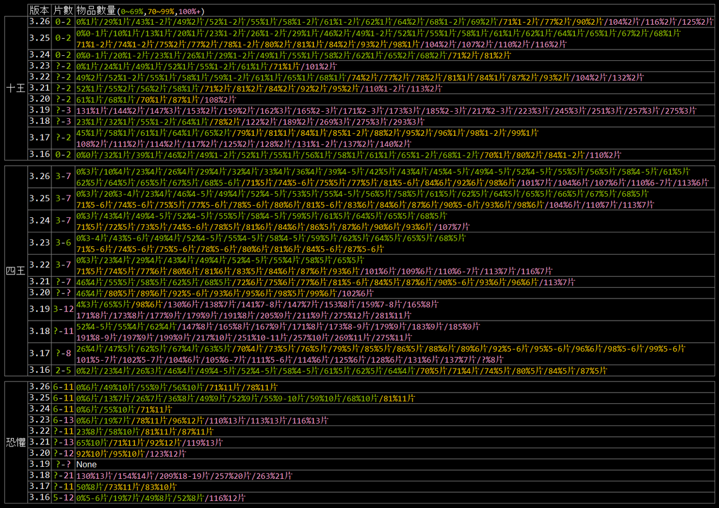Click 0-2 count in 十王 3.24 row

coord(63,55)
